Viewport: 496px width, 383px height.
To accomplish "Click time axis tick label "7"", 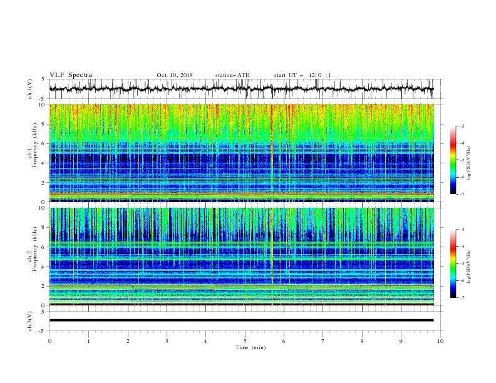I will click(x=323, y=341).
